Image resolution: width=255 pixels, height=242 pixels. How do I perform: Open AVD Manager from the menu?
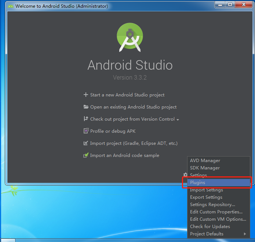219,160
